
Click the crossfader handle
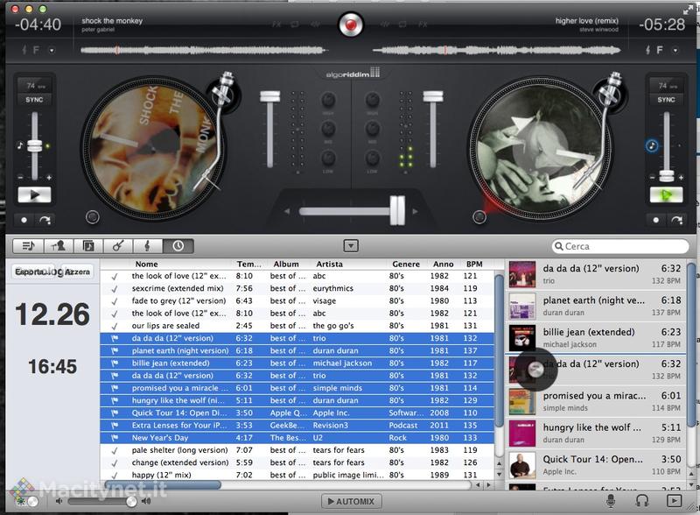click(x=397, y=210)
